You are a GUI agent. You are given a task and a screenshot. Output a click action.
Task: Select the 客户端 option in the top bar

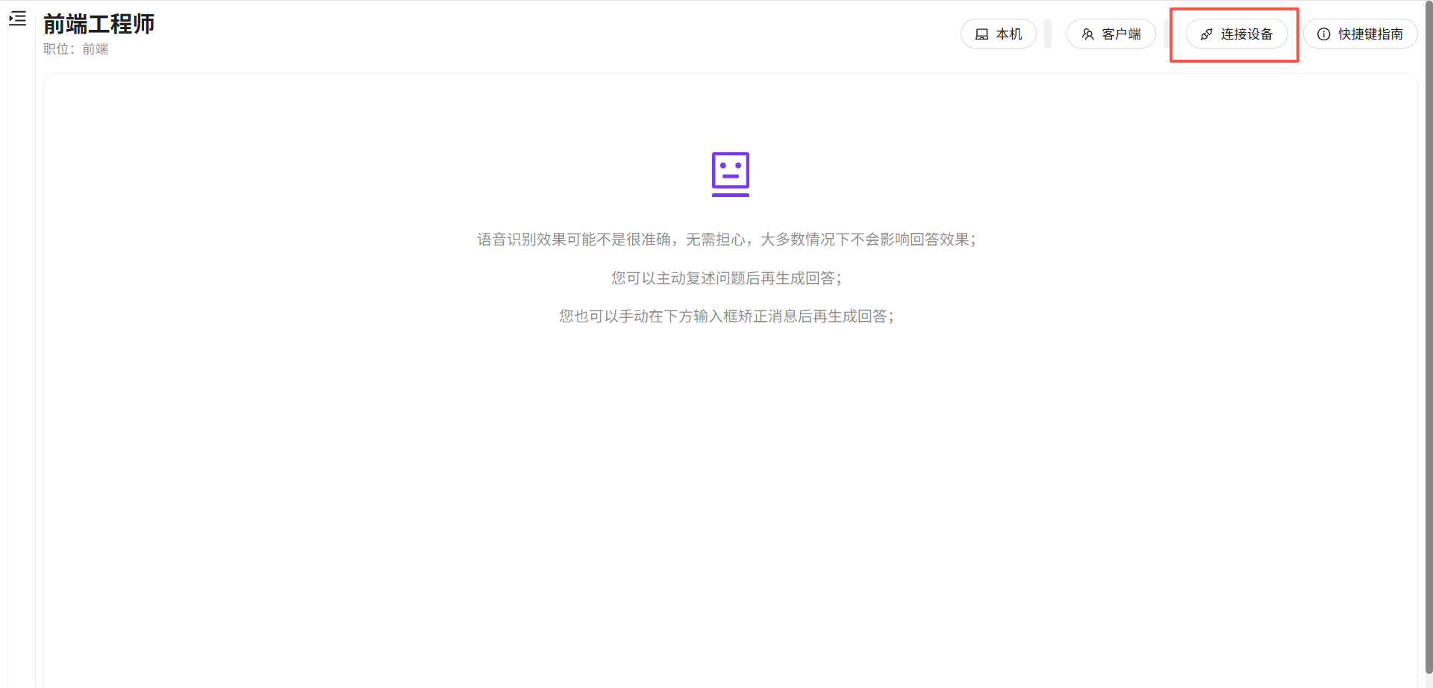[1111, 34]
